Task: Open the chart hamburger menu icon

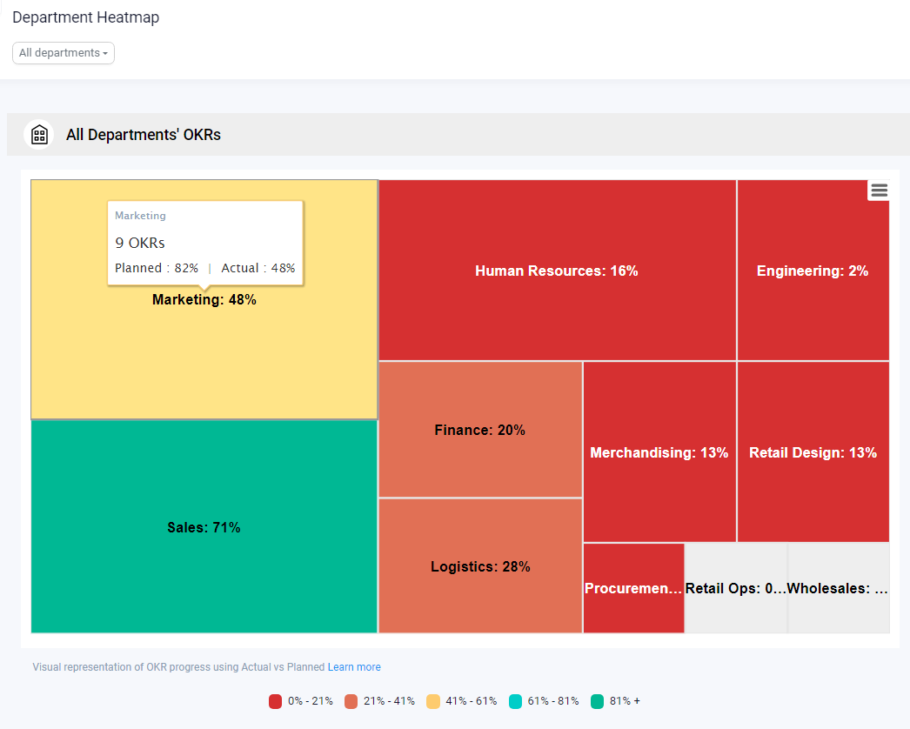Action: click(x=879, y=191)
